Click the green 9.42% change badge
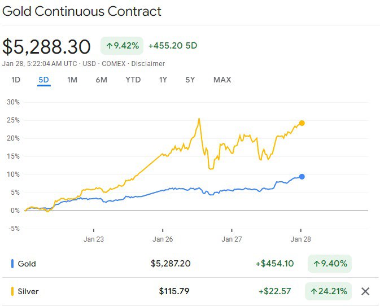380x306 pixels. (x=121, y=46)
